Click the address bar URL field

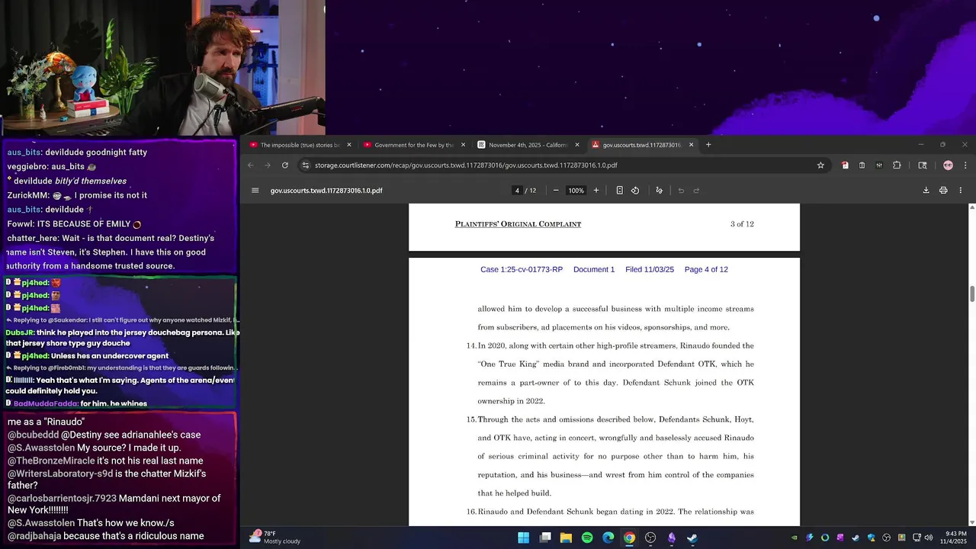click(x=563, y=165)
